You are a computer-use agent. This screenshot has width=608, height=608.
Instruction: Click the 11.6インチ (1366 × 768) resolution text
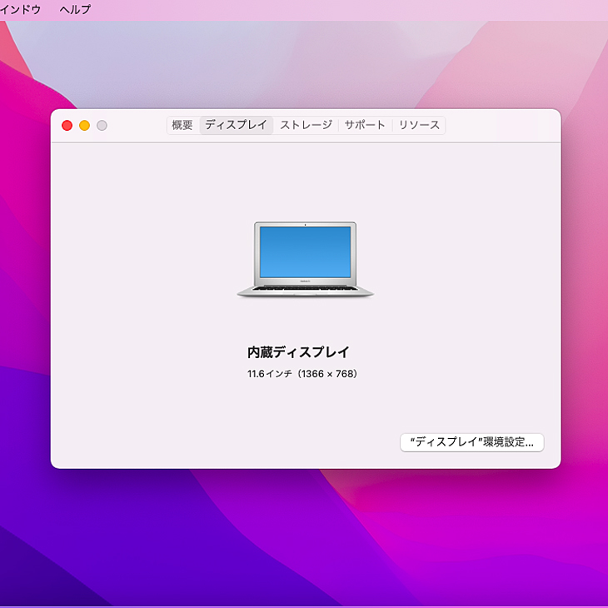point(302,374)
